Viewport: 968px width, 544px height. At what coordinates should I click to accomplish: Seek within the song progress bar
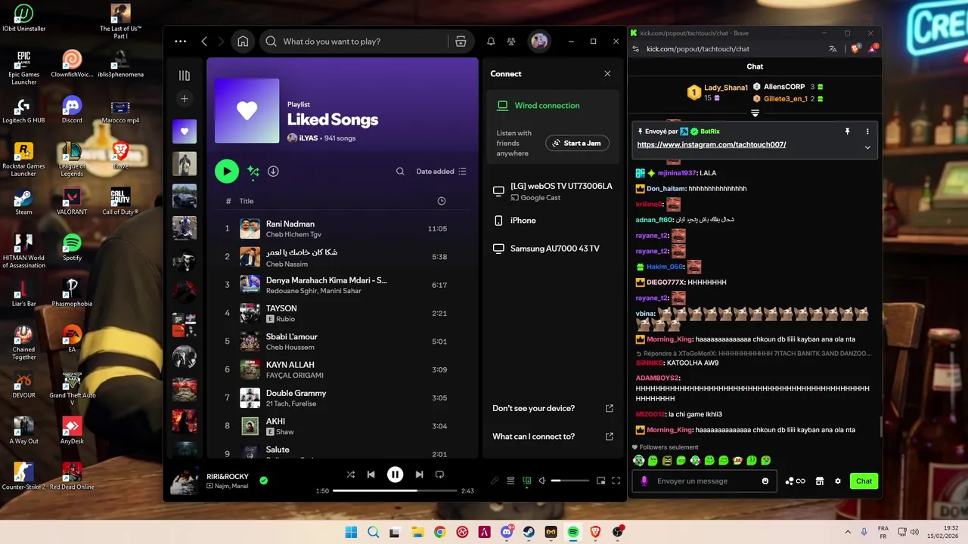[x=395, y=491]
